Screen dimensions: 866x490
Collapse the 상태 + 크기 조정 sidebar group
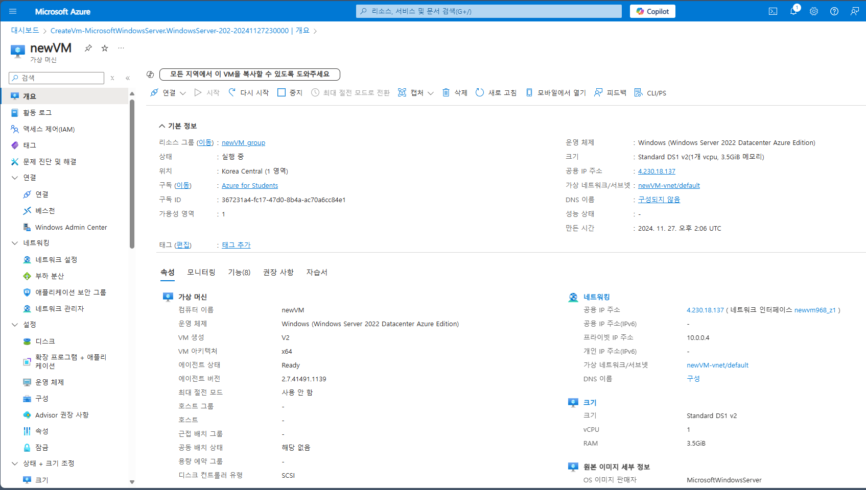tap(15, 463)
